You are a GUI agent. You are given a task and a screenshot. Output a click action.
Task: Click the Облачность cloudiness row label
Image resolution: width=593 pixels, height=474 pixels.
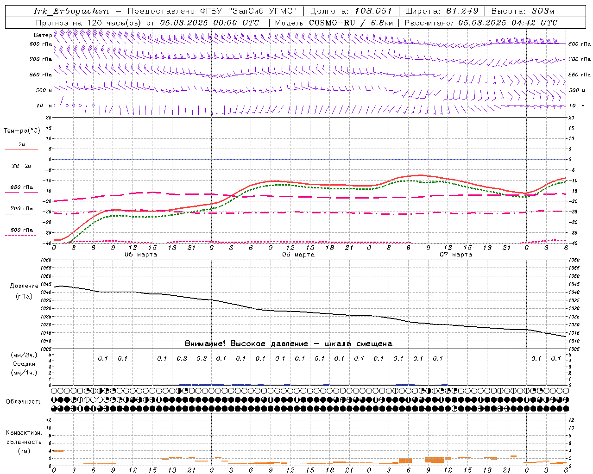(x=24, y=401)
